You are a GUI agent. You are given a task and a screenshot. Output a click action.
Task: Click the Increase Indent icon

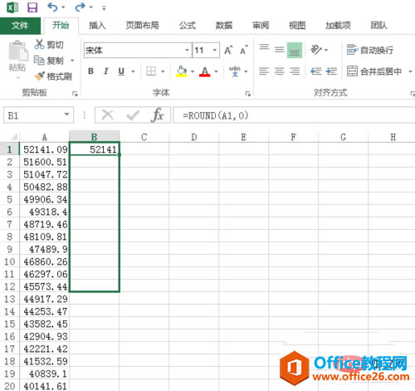pyautogui.click(x=331, y=71)
